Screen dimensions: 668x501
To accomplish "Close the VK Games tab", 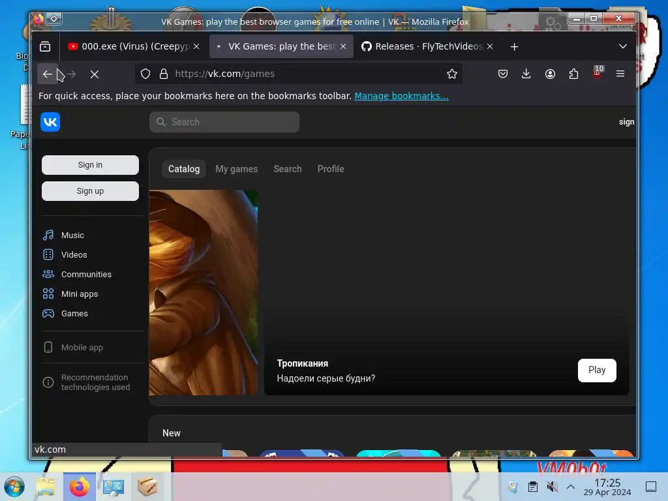I will (343, 46).
